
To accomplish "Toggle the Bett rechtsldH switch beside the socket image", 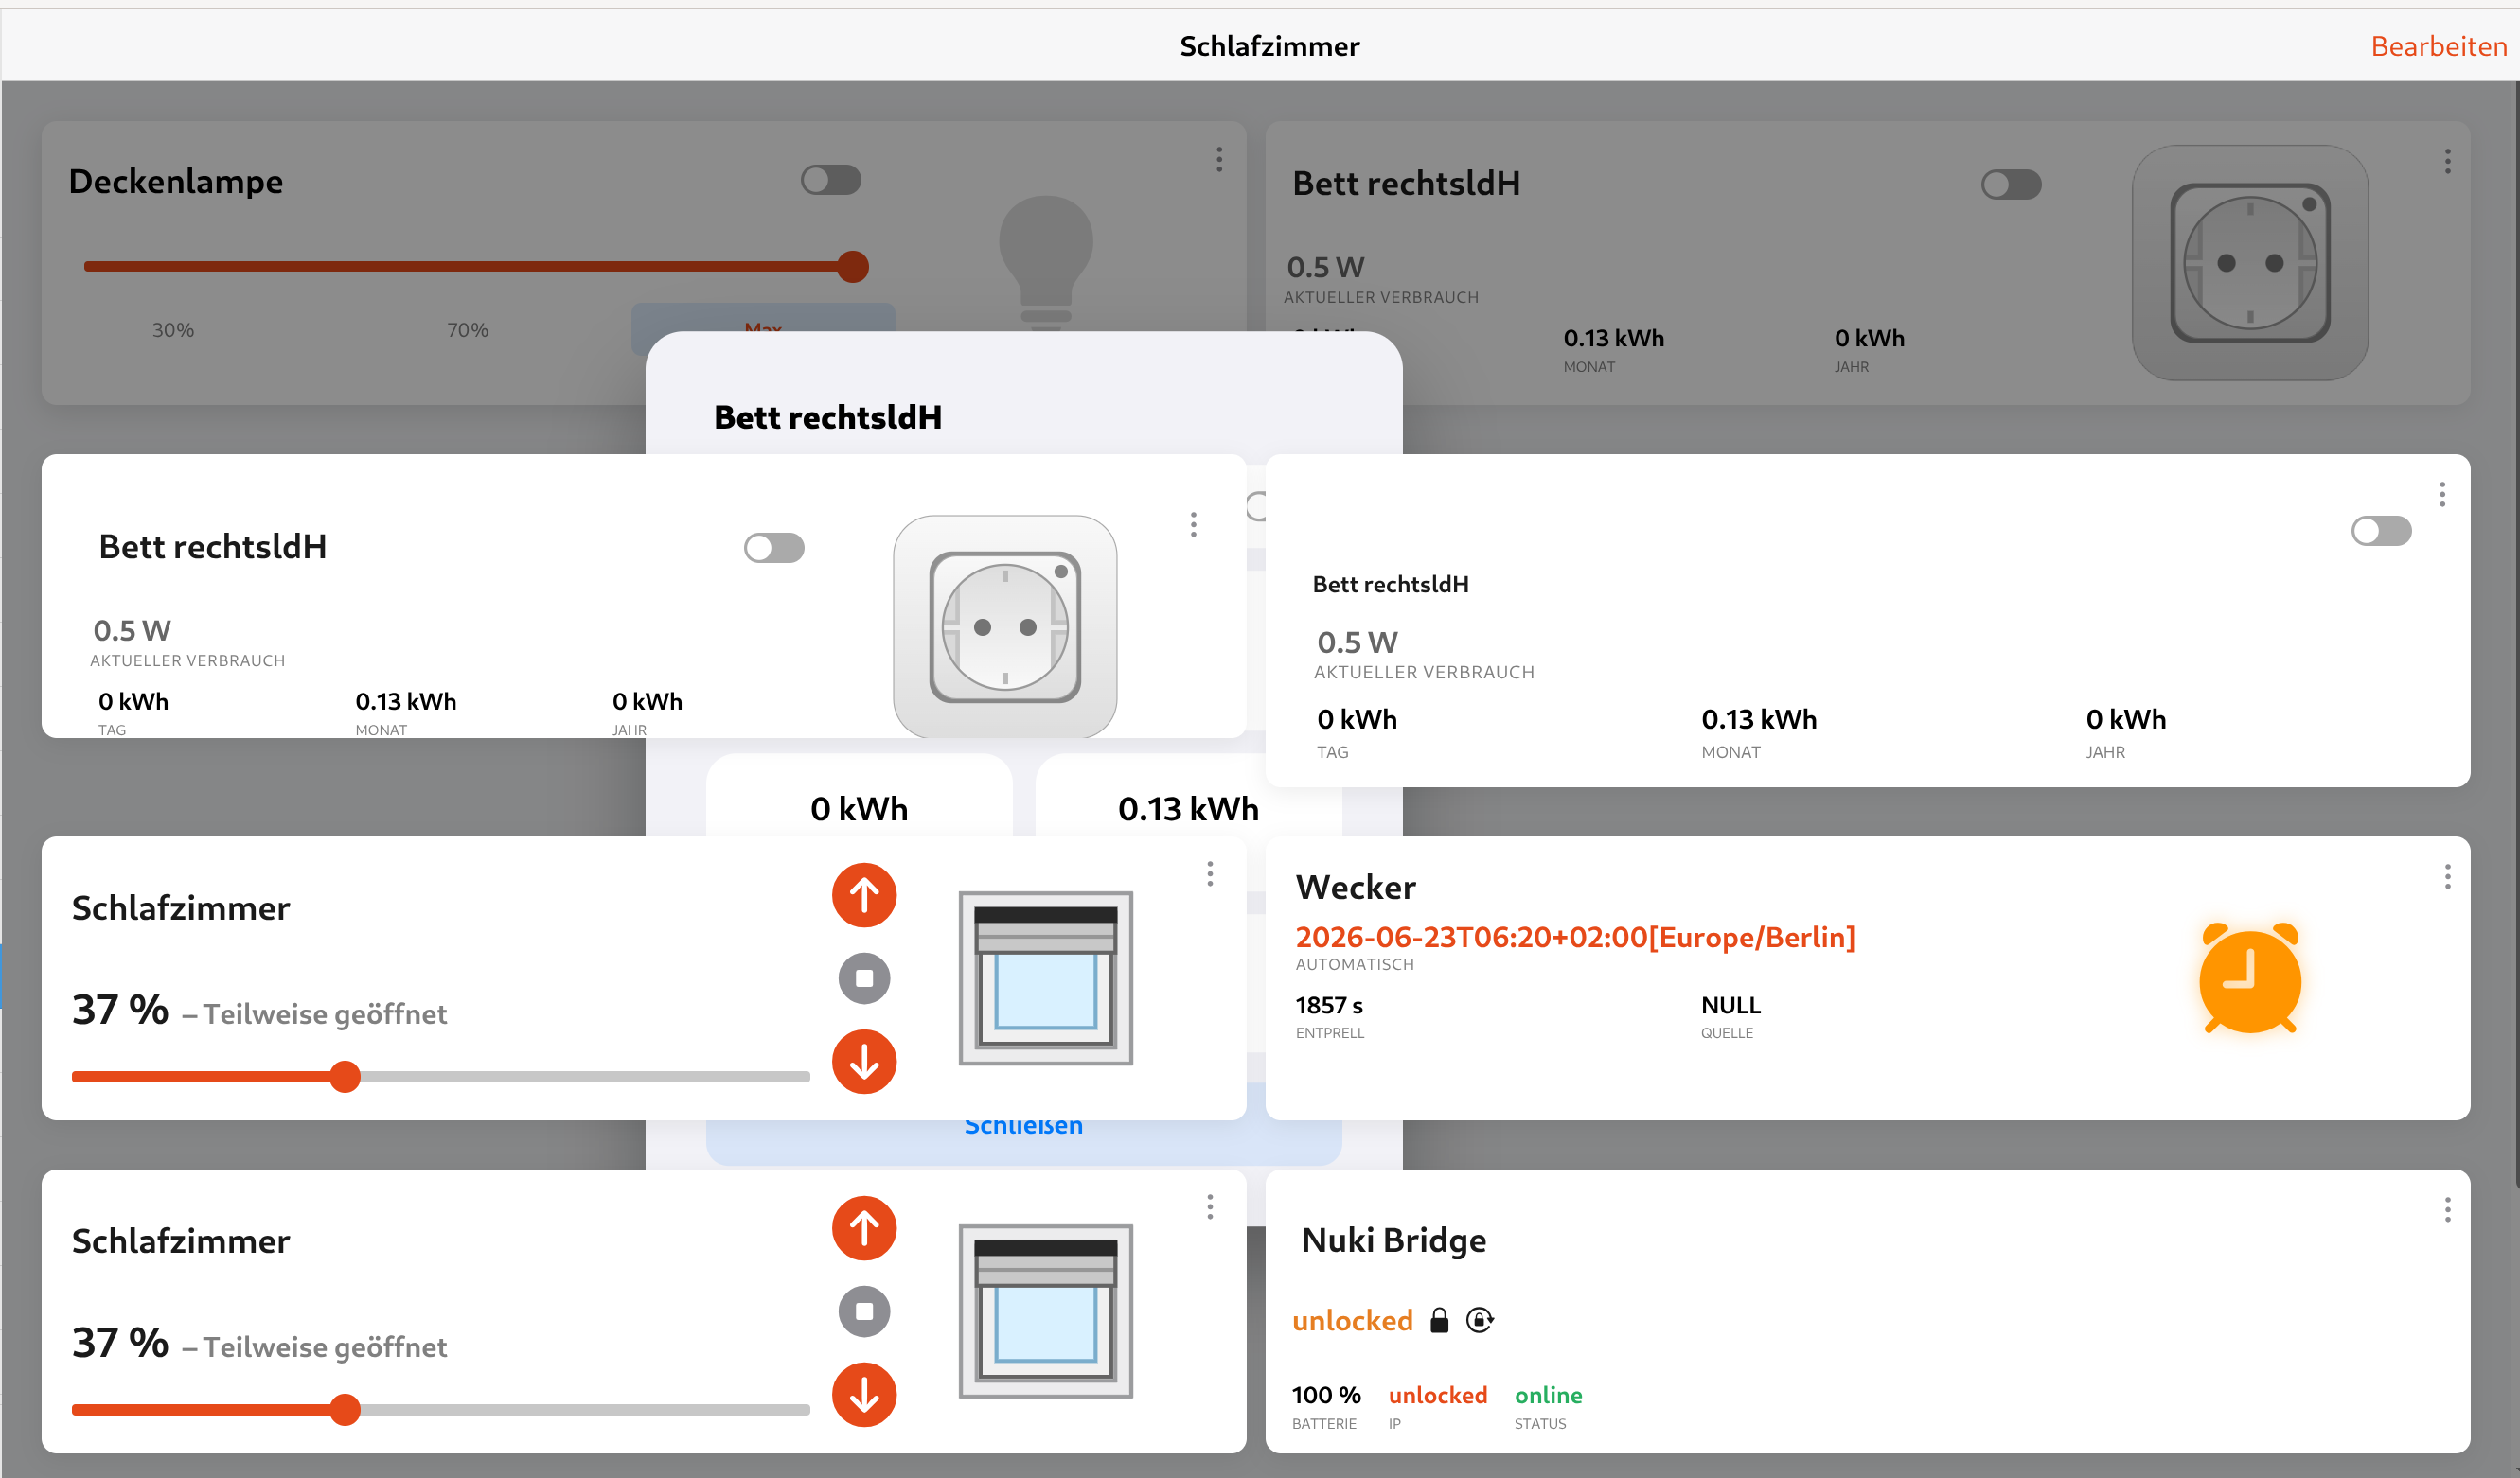I will tap(774, 548).
